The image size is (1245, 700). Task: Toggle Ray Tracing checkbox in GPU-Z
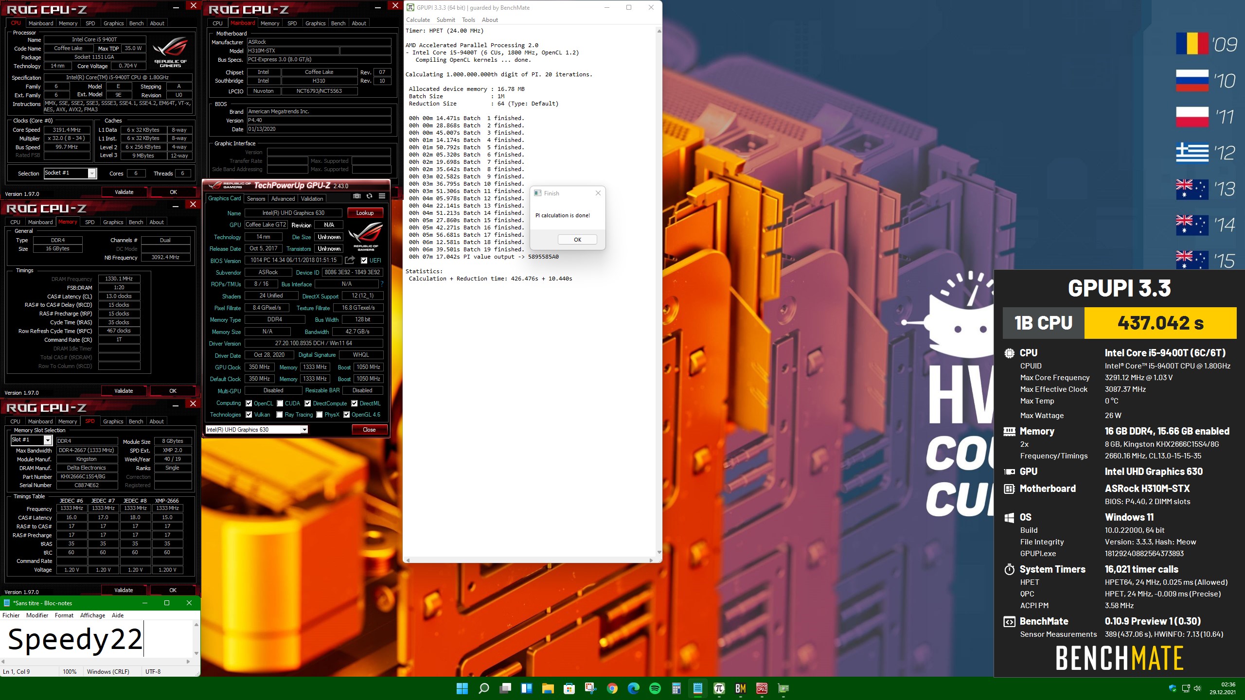tap(280, 415)
